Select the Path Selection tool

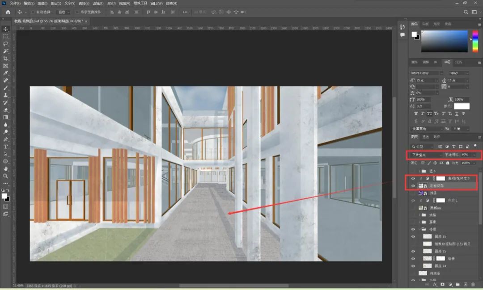click(x=5, y=154)
